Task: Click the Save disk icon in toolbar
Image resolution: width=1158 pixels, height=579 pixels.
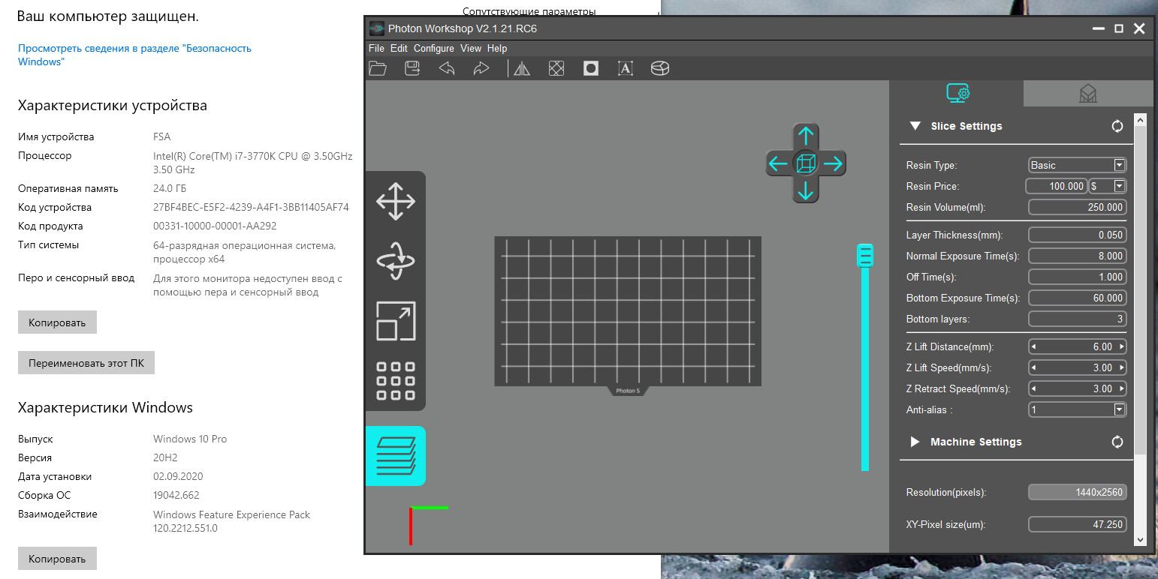Action: 412,69
